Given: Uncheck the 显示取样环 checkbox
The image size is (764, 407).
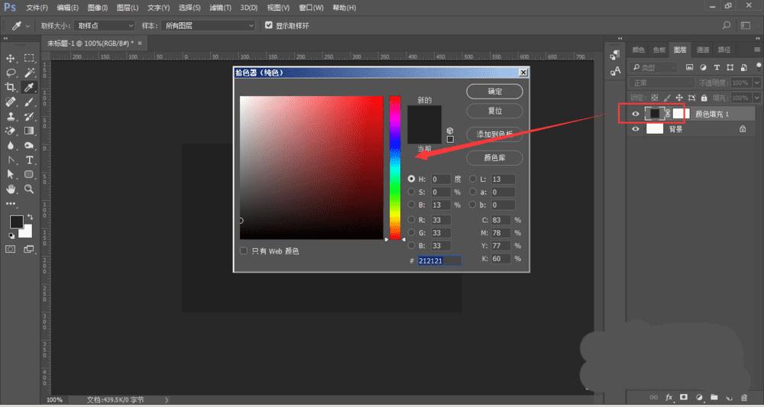Looking at the screenshot, I should pyautogui.click(x=268, y=25).
